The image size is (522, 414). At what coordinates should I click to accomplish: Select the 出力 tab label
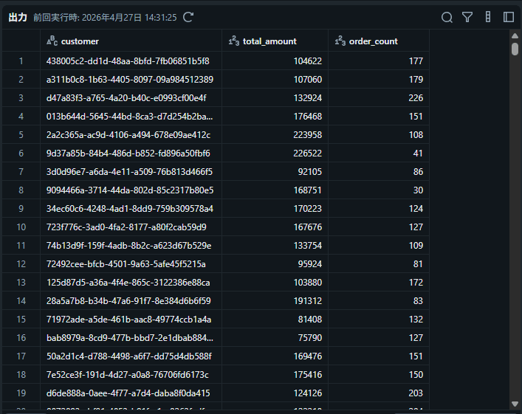tap(18, 17)
